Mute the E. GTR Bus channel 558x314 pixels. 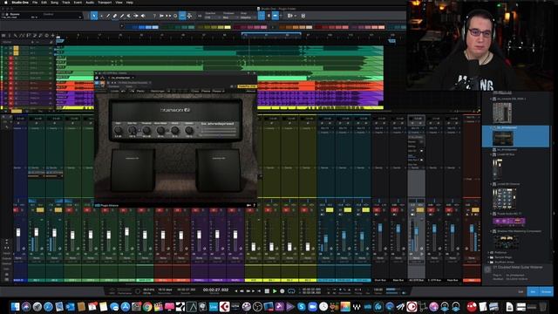[x=431, y=210]
